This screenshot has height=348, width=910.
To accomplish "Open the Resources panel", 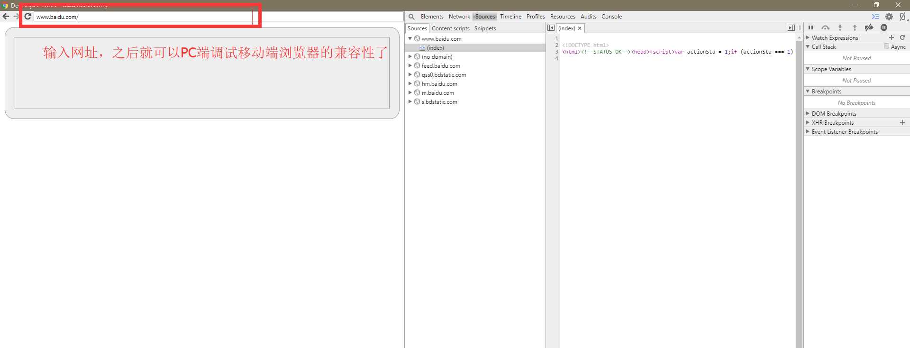I will [563, 17].
